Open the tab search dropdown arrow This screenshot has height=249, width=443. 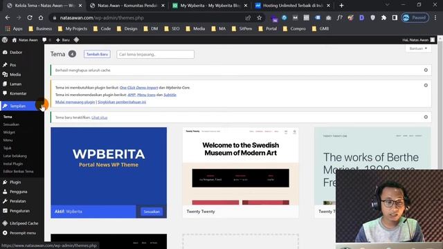388,5
